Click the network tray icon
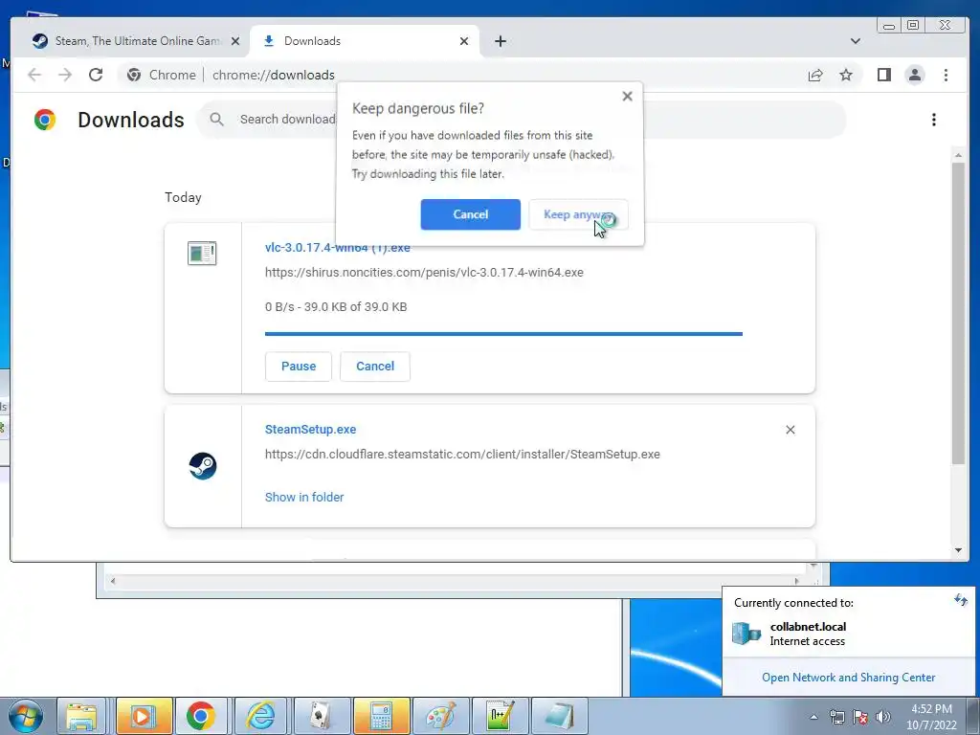Screen dimensions: 980x735 [836, 717]
